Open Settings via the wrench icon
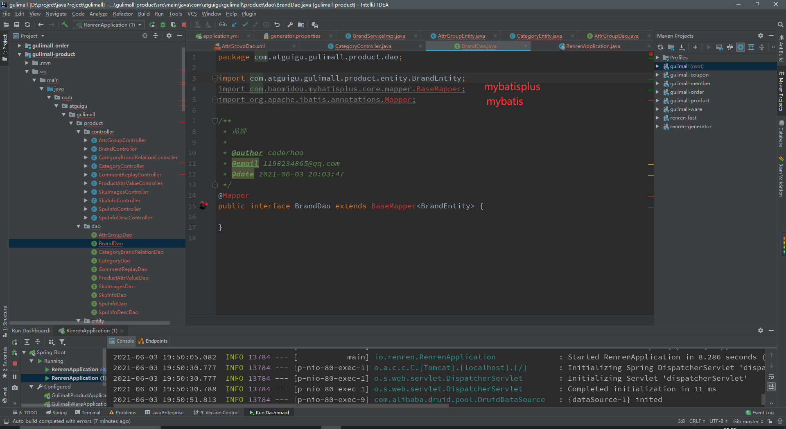This screenshot has width=786, height=429. tap(290, 25)
